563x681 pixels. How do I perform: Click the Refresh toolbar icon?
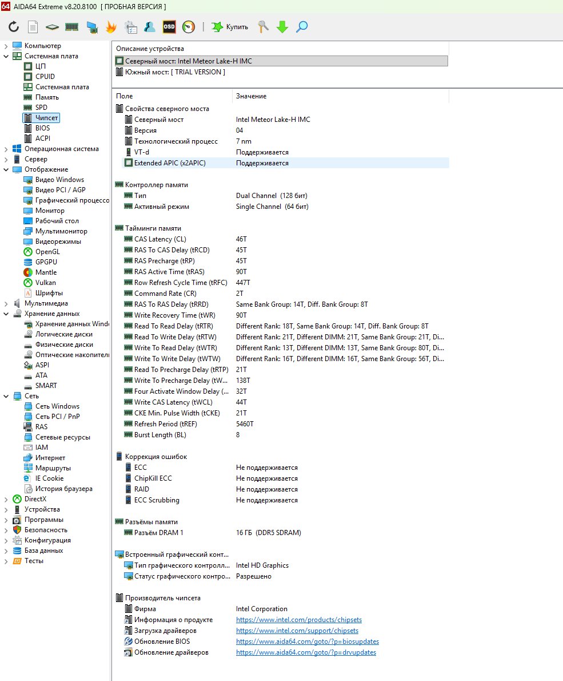click(x=14, y=27)
